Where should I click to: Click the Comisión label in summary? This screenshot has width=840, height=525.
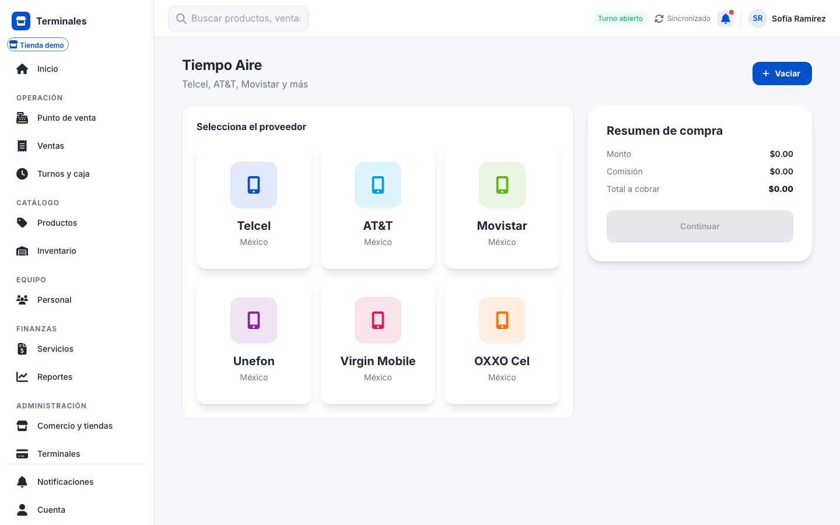(625, 171)
